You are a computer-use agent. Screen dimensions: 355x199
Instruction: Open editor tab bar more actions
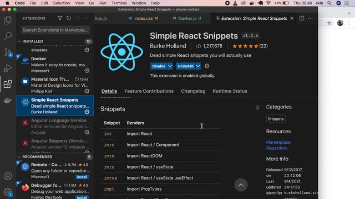coord(310,18)
